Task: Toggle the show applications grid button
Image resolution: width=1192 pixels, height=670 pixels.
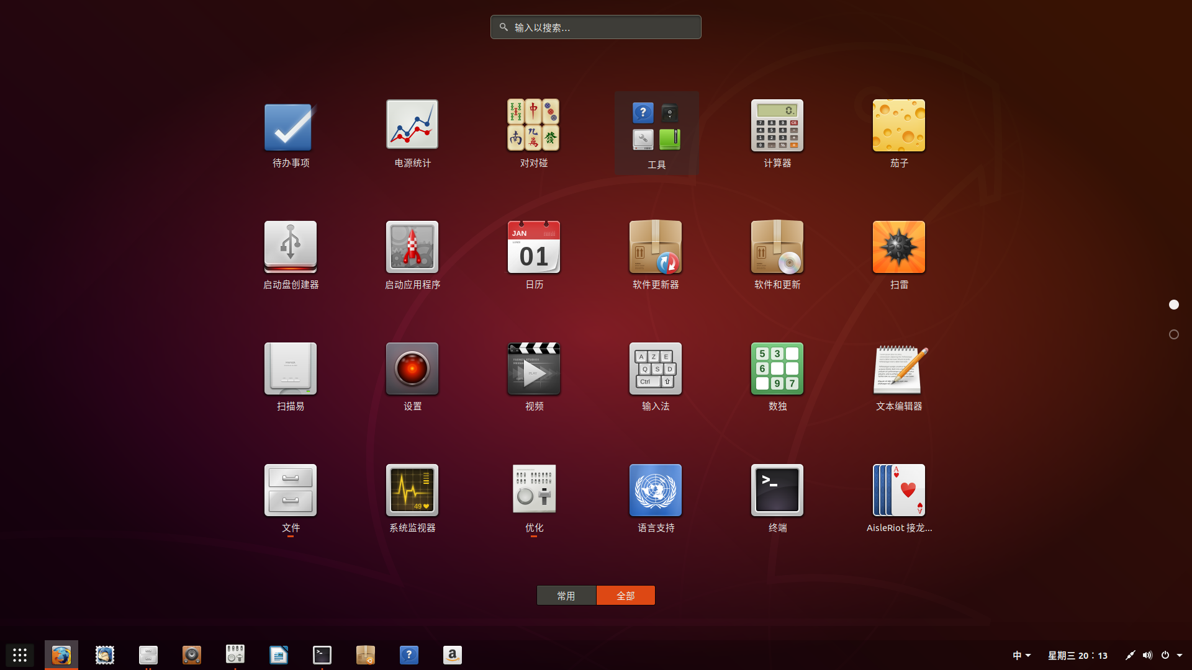Action: (20, 655)
